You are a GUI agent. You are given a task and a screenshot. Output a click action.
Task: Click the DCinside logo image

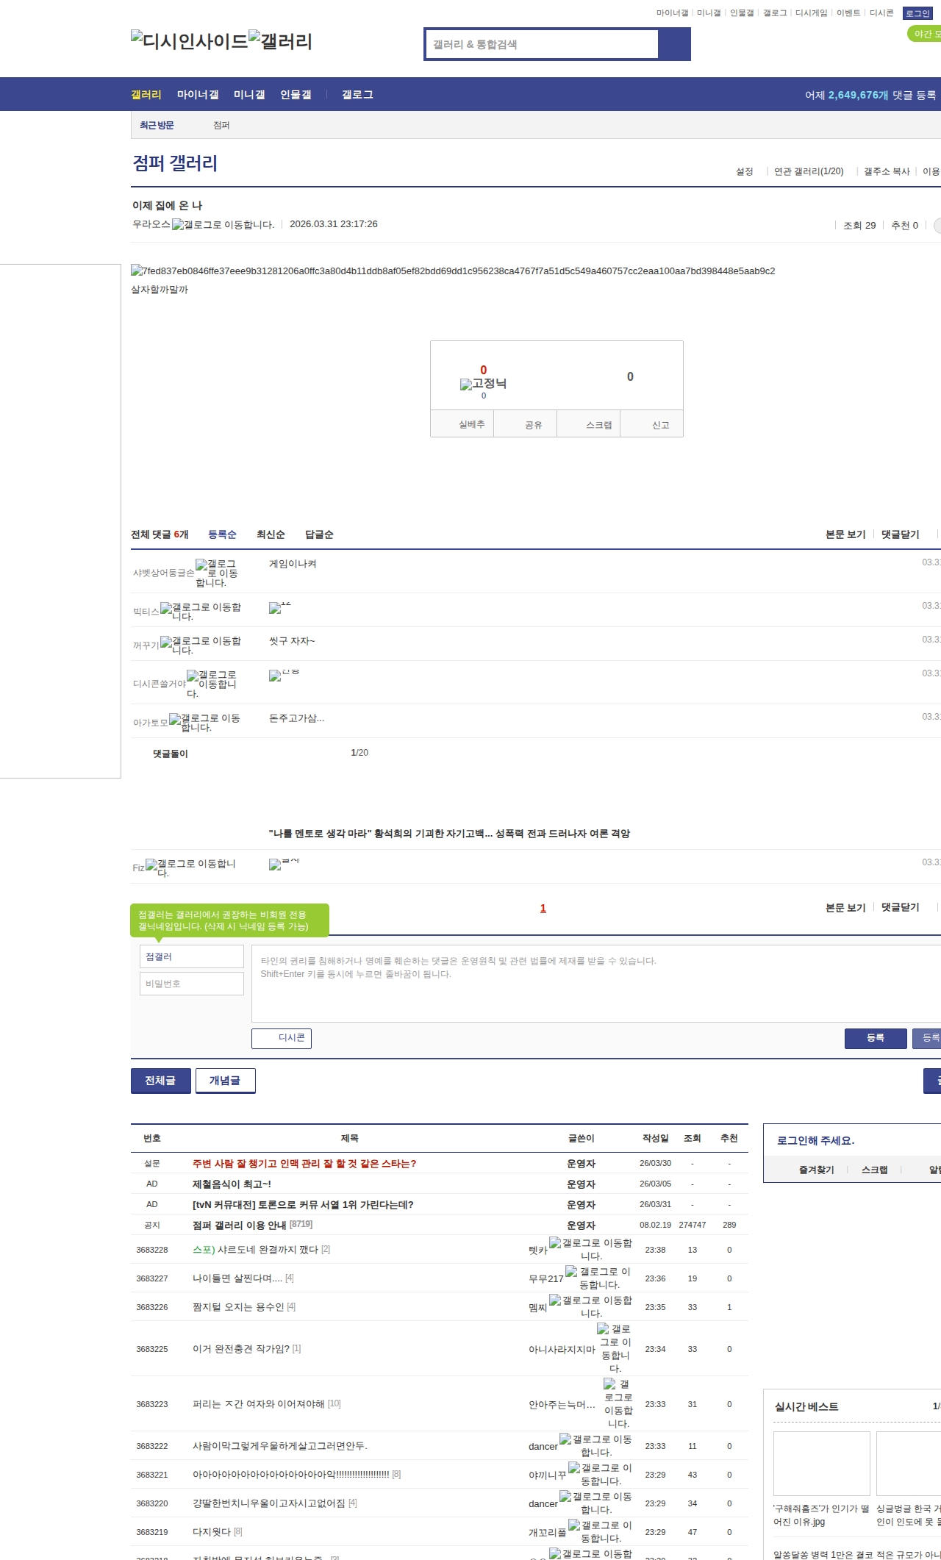[189, 41]
